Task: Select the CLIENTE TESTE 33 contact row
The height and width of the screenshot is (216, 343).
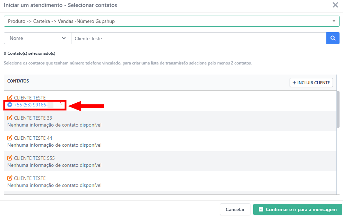Action: point(170,121)
